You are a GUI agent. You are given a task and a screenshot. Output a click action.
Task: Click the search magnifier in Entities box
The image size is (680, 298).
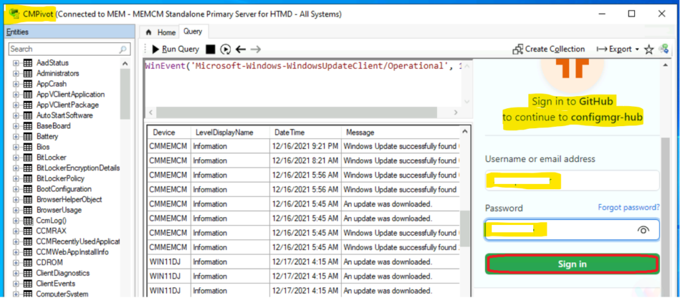coord(123,49)
